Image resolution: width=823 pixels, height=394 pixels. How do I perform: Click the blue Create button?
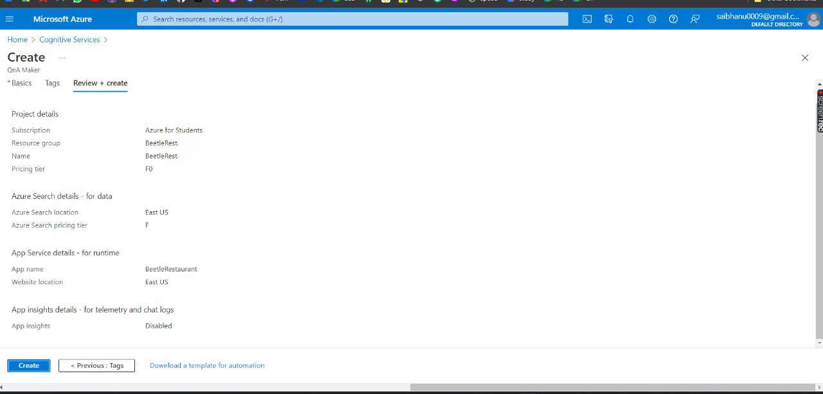[x=29, y=365]
